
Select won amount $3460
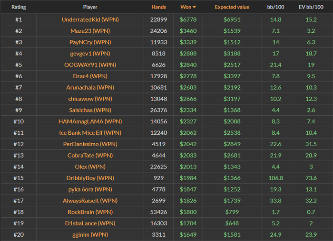(x=188, y=31)
